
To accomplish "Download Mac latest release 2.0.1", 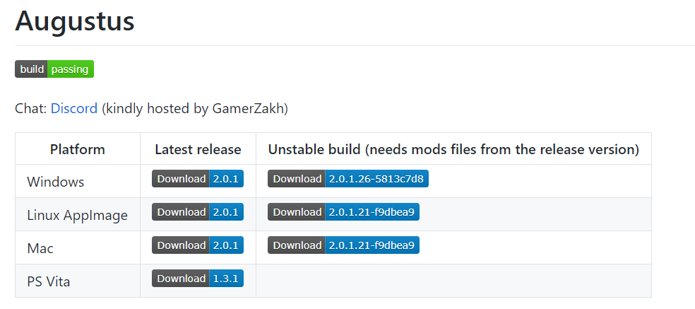I will [x=198, y=245].
